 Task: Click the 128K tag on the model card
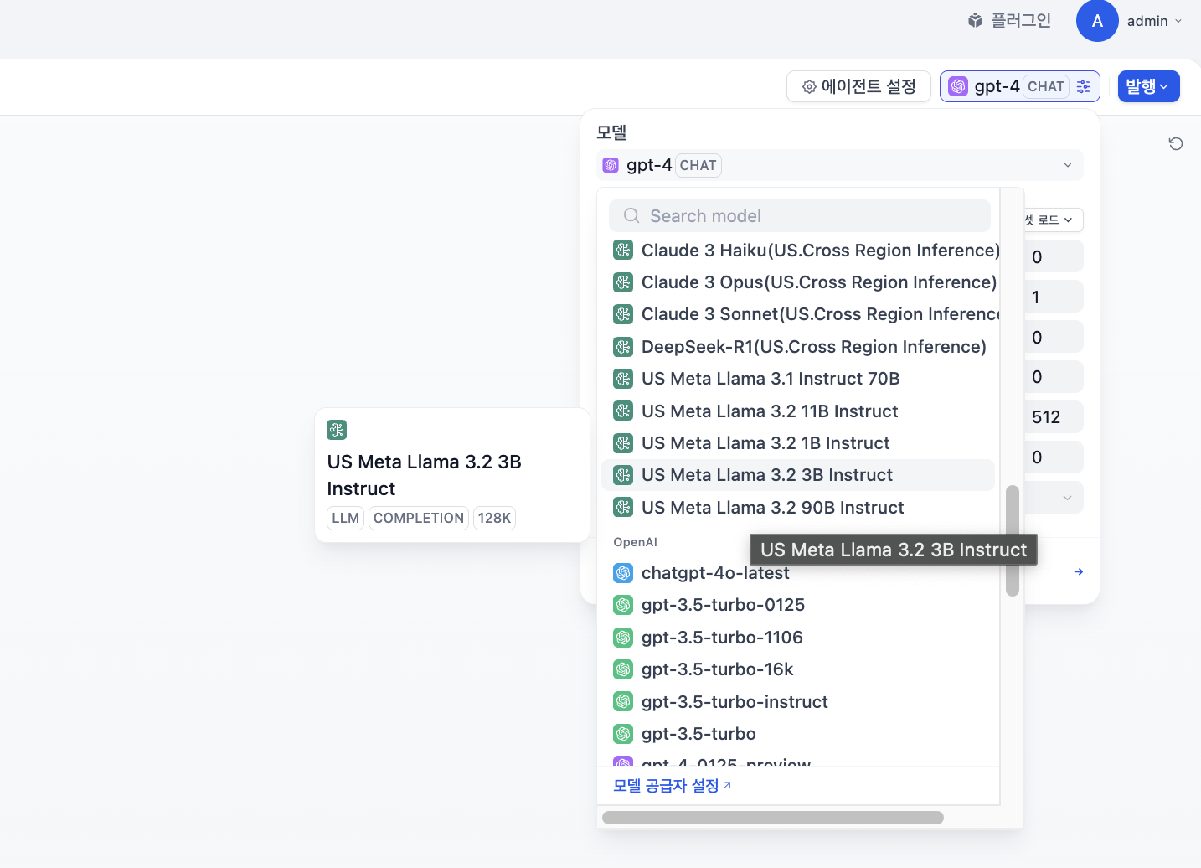(494, 518)
